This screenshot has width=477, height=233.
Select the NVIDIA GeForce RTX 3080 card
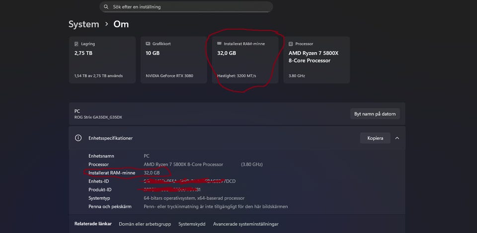click(x=174, y=60)
